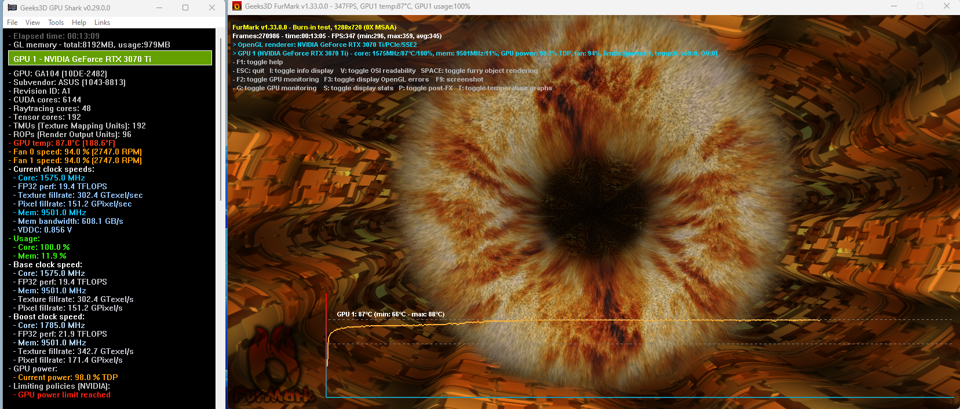The height and width of the screenshot is (409, 960).
Task: Click Core: 1575.0 MHz under Current clock speeds
Action: (x=49, y=178)
